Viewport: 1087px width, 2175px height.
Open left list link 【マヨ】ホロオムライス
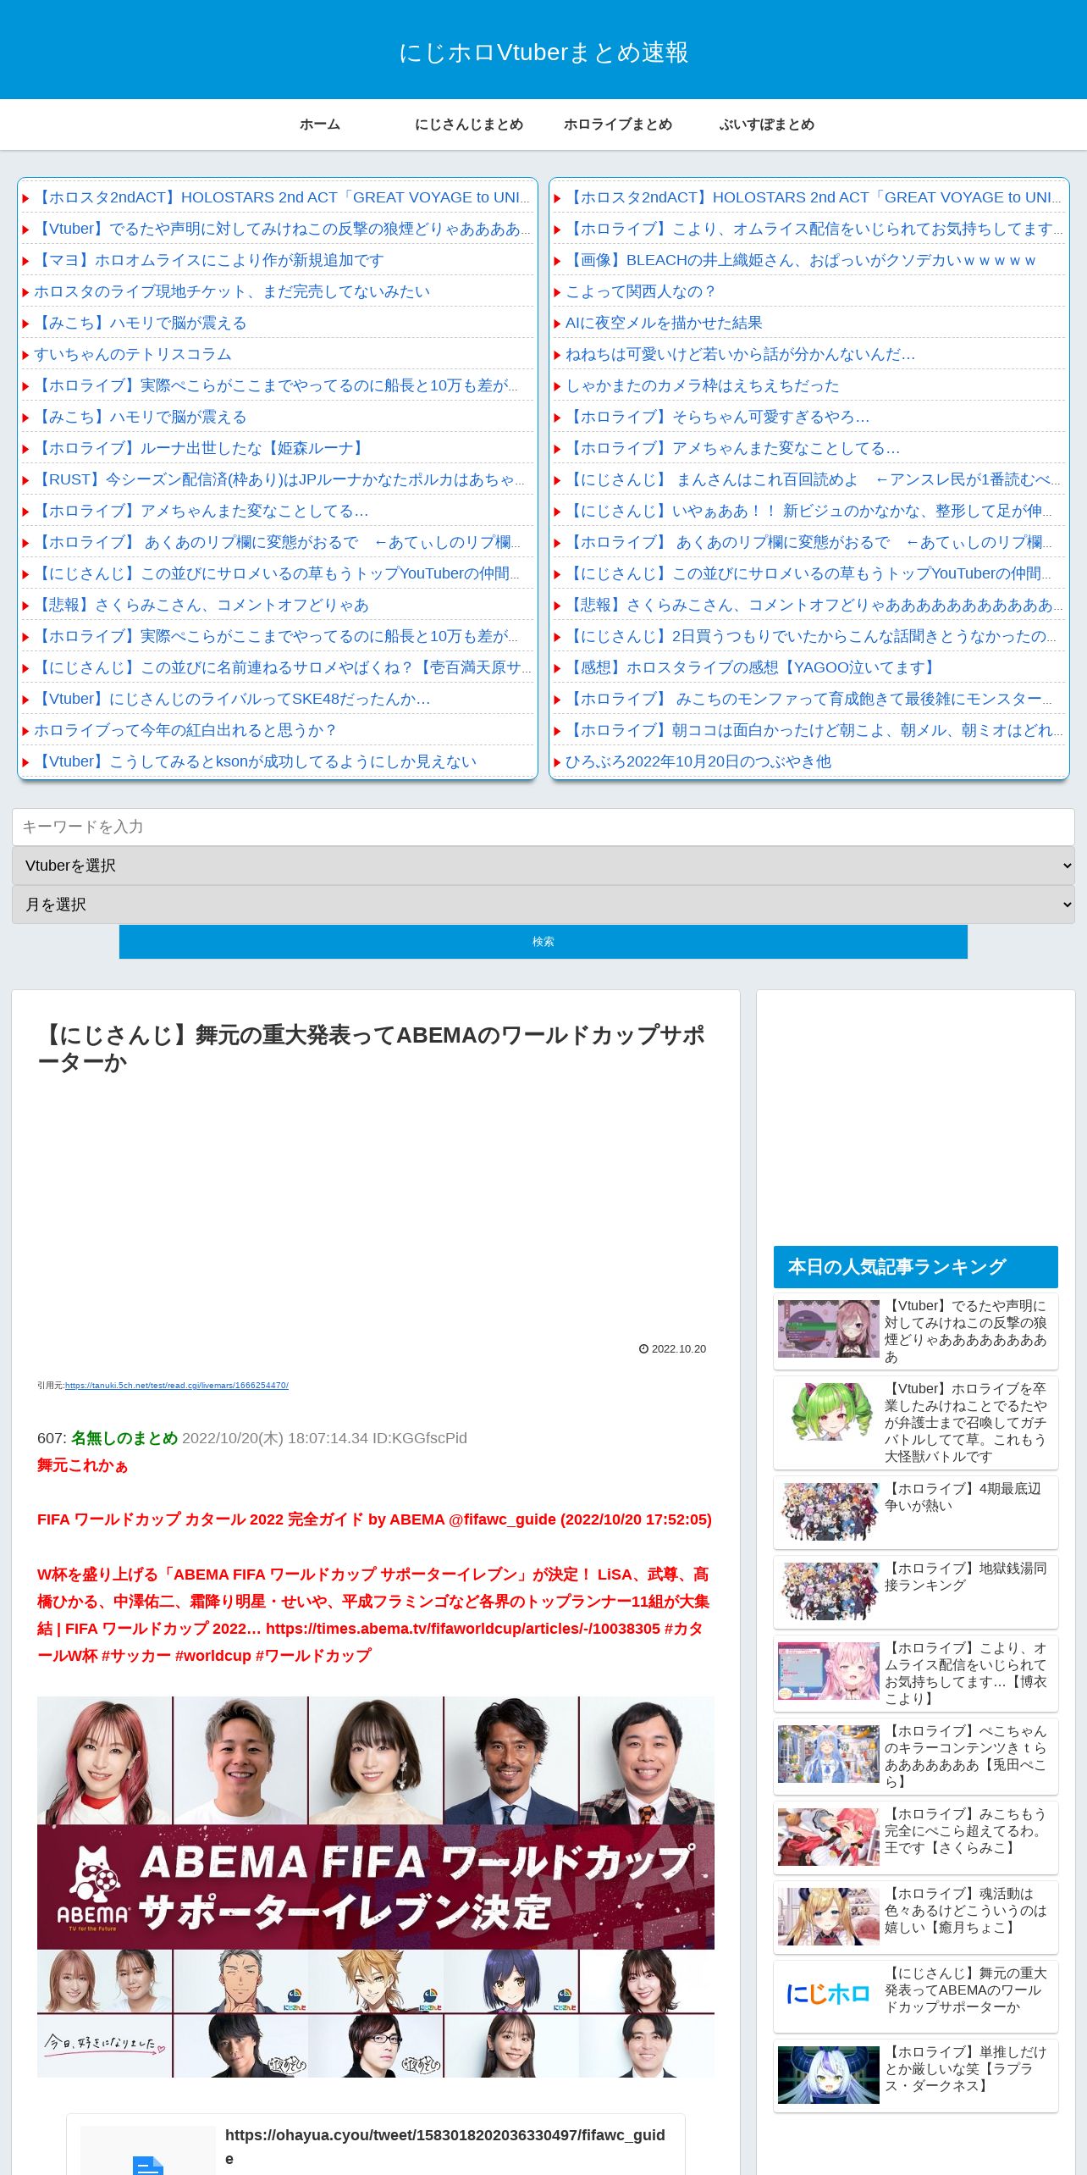(x=209, y=260)
